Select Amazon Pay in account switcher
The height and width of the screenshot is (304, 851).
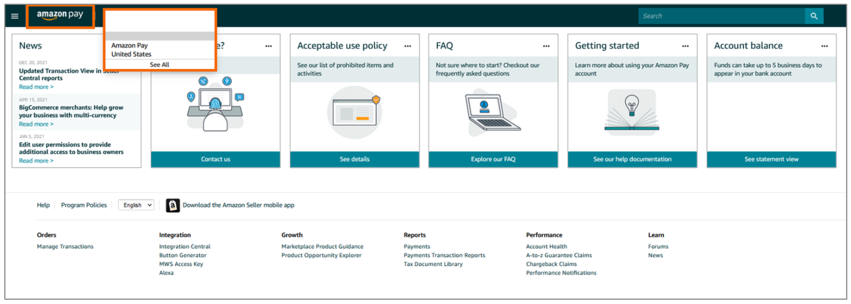(x=129, y=45)
